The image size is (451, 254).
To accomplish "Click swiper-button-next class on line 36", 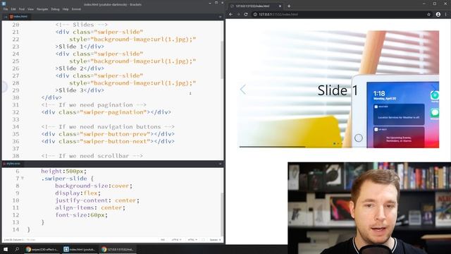I will tap(115, 141).
